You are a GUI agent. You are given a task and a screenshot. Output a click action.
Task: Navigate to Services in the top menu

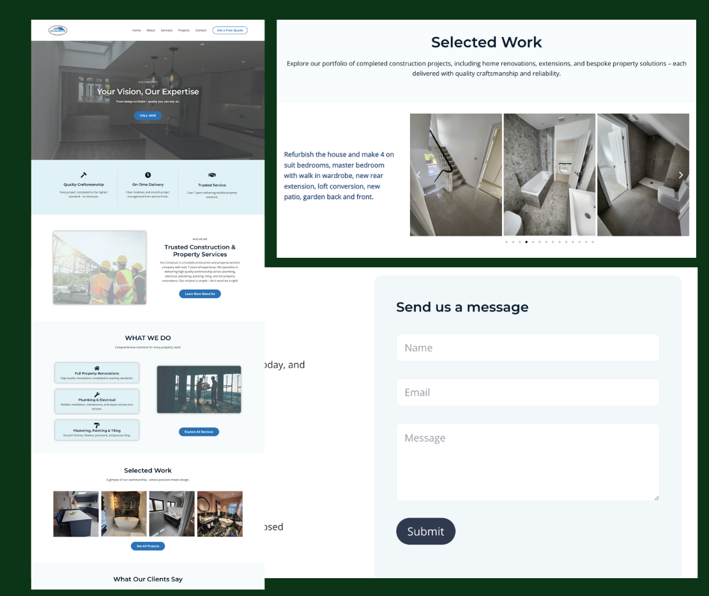[x=167, y=31]
